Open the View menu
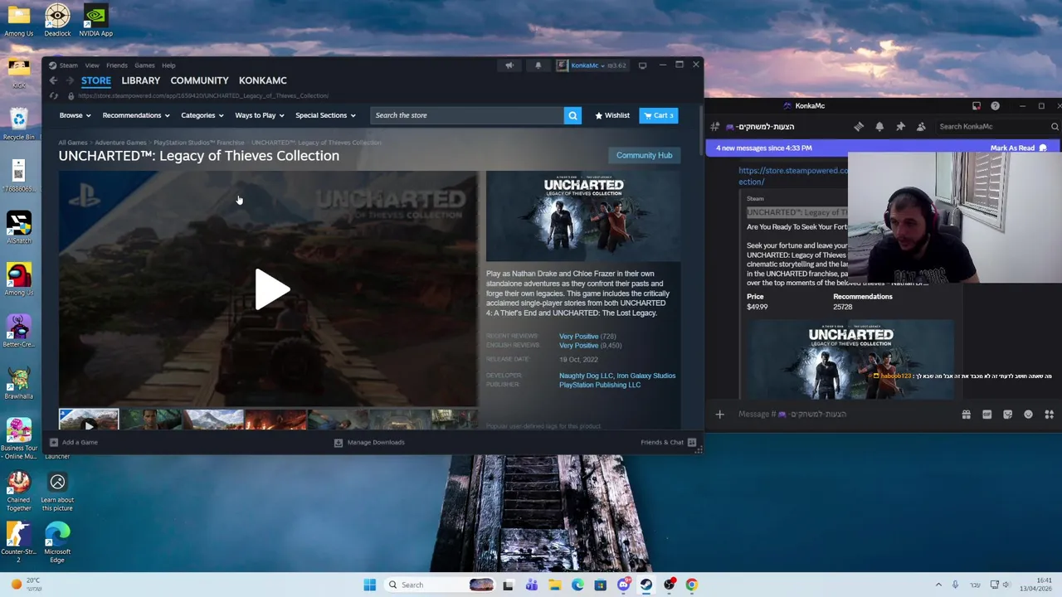1062x597 pixels. 92,66
